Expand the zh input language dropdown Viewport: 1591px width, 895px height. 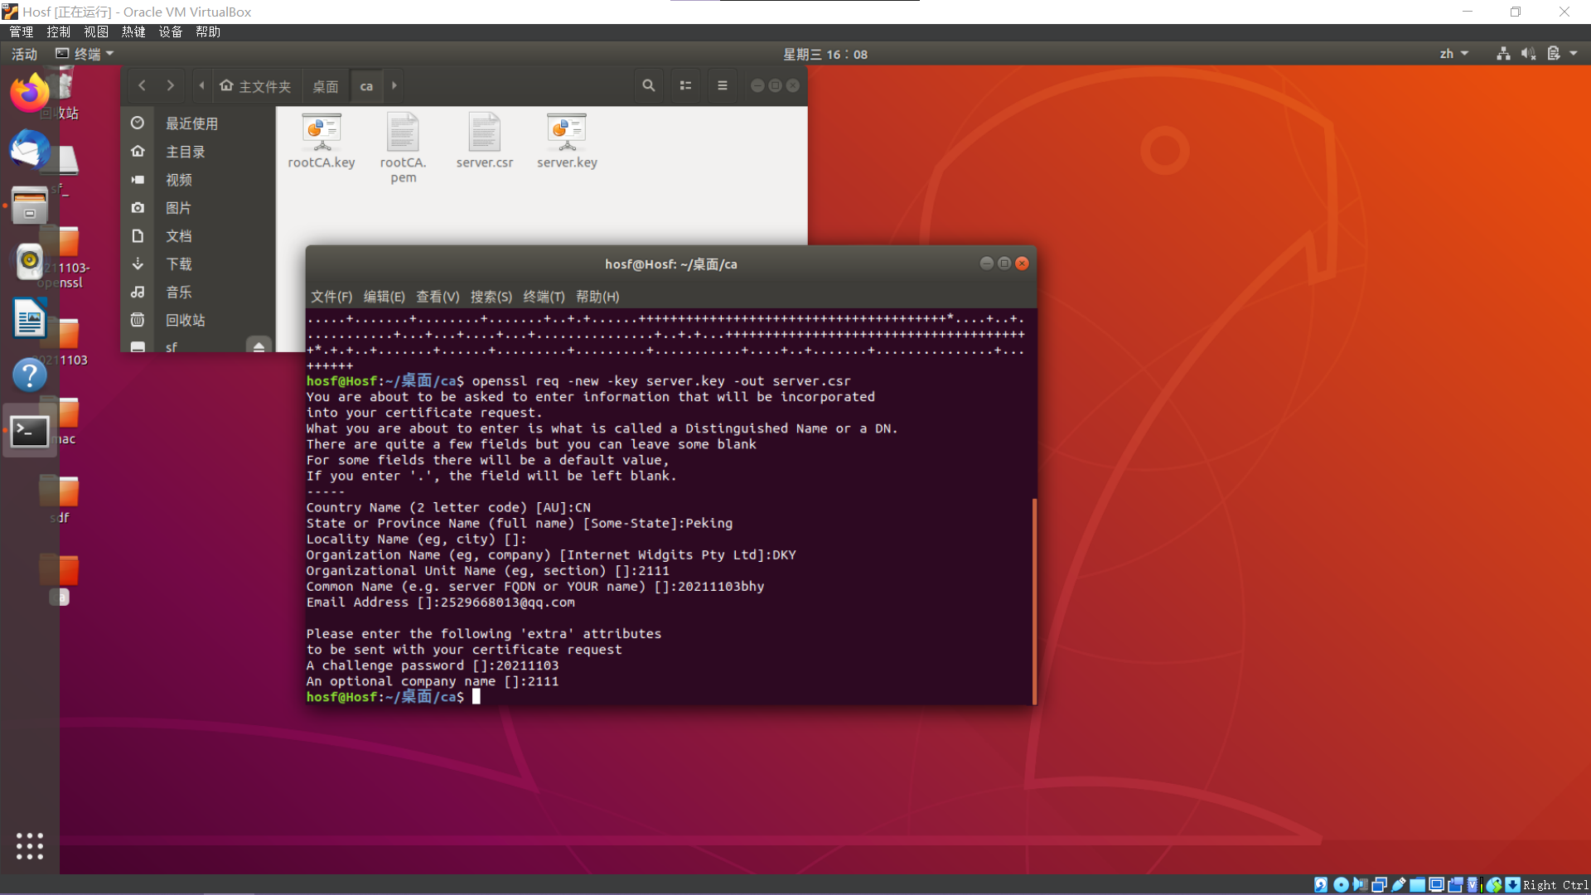pyautogui.click(x=1453, y=54)
